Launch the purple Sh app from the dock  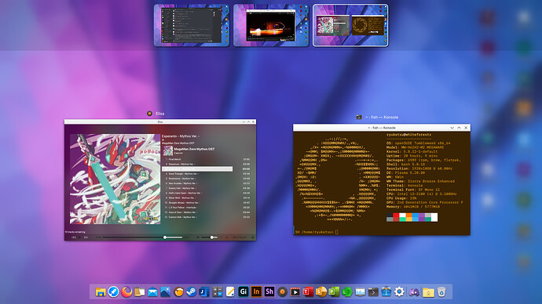[x=269, y=292]
